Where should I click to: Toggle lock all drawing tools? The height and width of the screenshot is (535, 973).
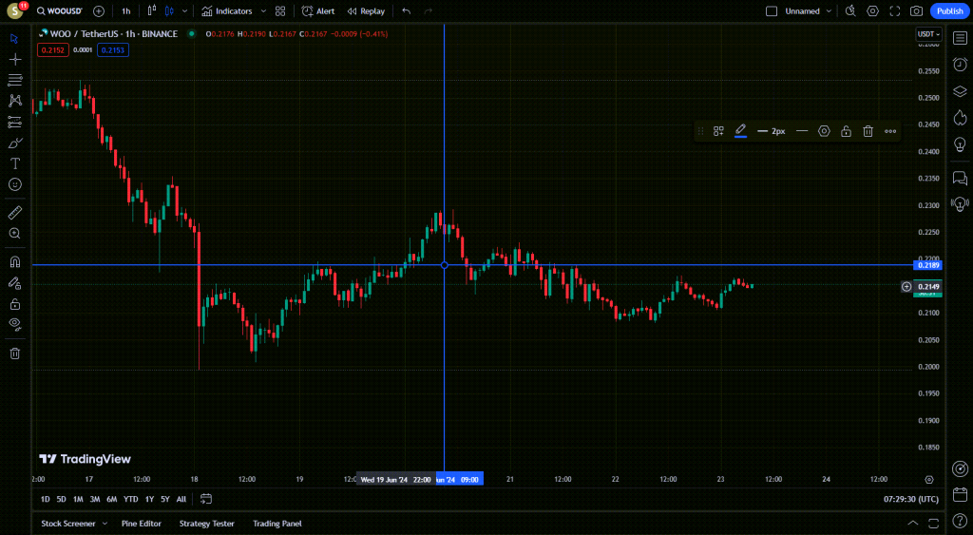click(x=15, y=304)
